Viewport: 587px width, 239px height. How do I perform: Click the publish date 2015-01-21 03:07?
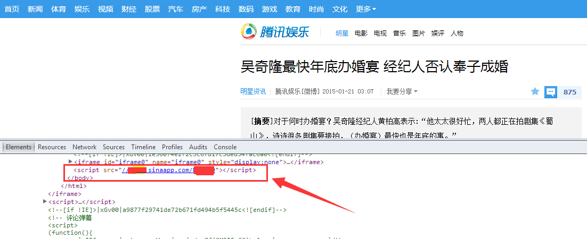tap(348, 91)
